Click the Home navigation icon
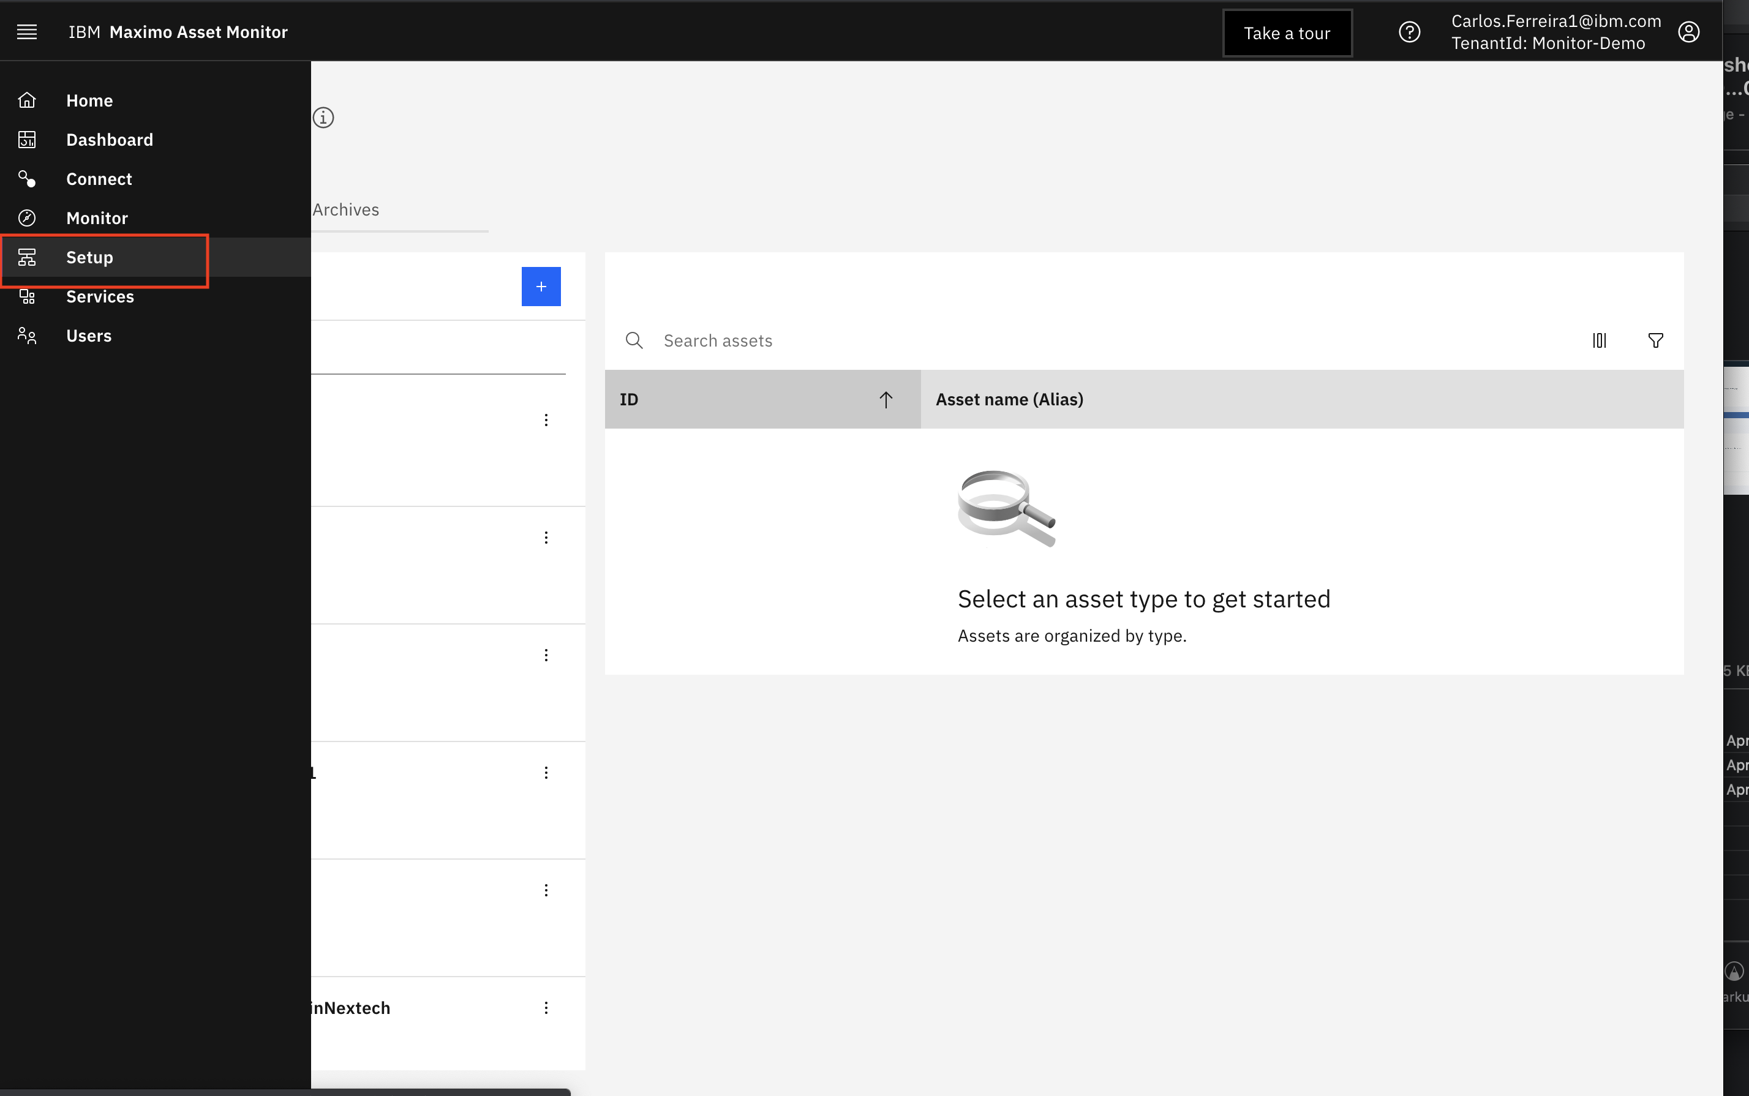The width and height of the screenshot is (1749, 1096). point(28,100)
